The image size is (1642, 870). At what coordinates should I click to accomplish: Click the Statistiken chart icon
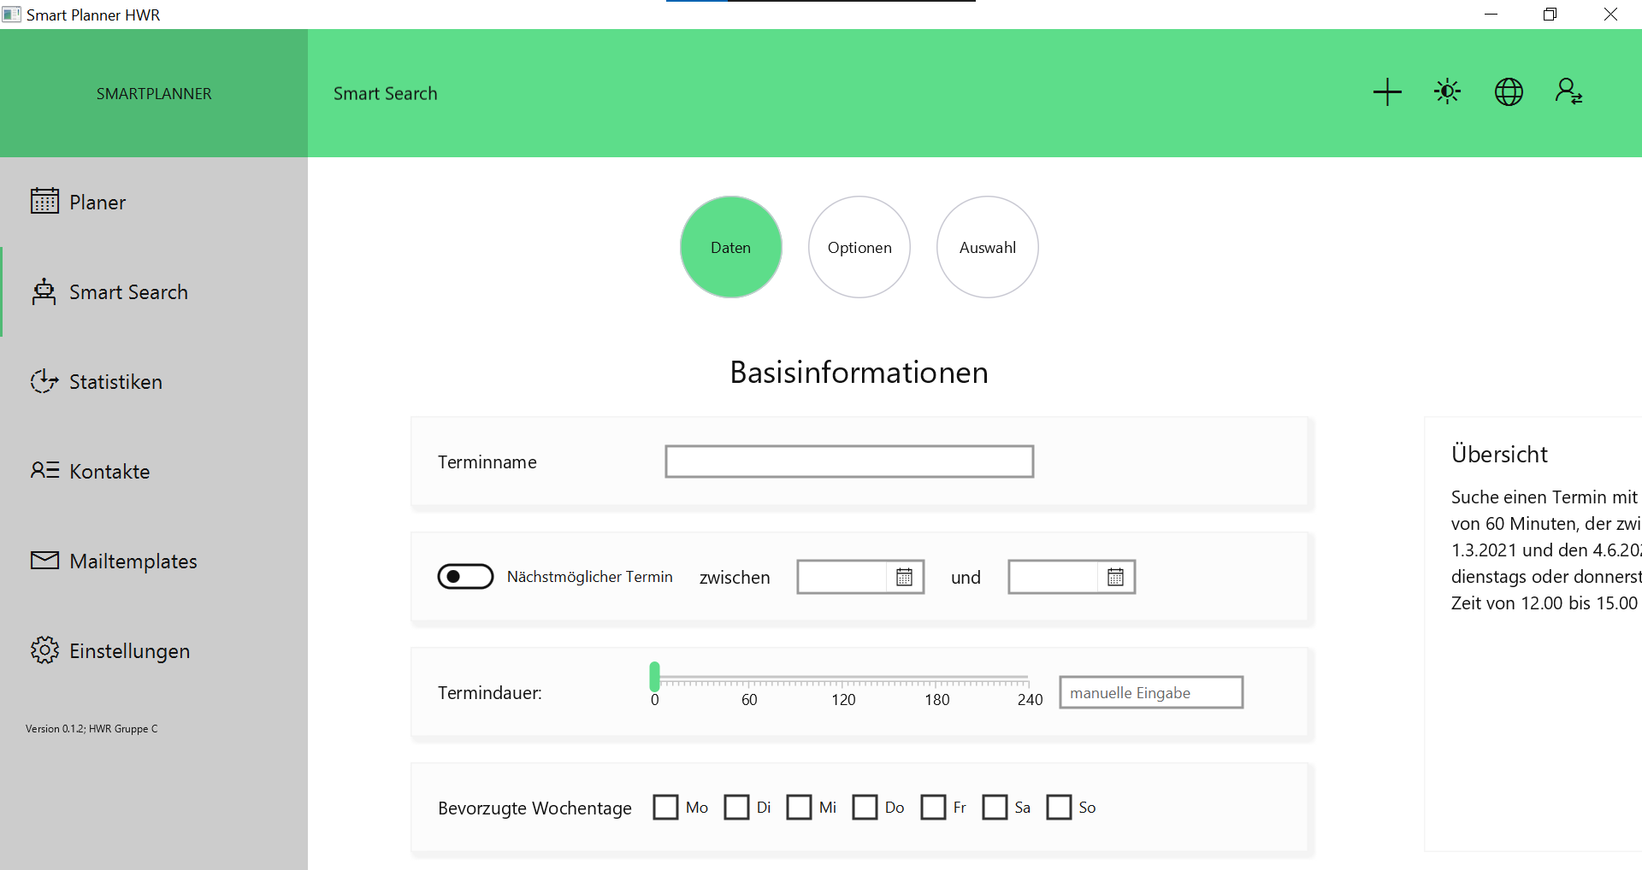[x=44, y=381]
